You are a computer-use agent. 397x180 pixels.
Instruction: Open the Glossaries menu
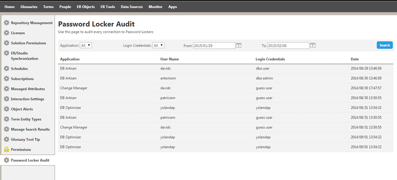(29, 7)
